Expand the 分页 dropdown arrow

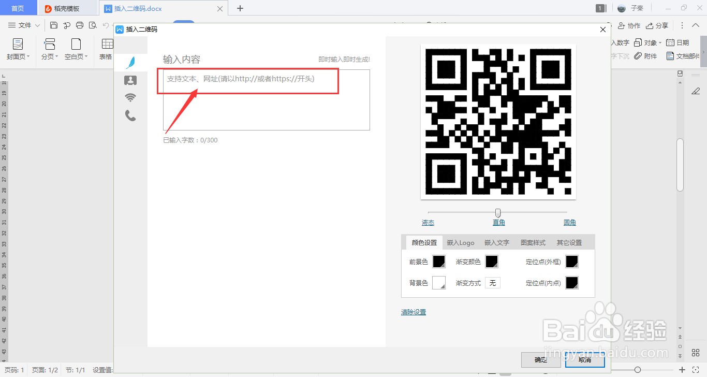point(56,57)
